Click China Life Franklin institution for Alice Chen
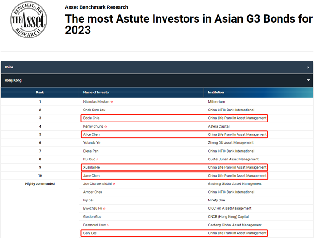 tap(237, 134)
